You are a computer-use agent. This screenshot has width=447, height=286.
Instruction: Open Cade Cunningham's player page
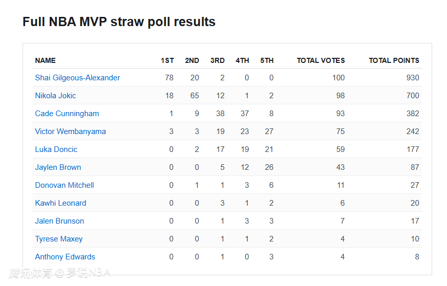(67, 114)
